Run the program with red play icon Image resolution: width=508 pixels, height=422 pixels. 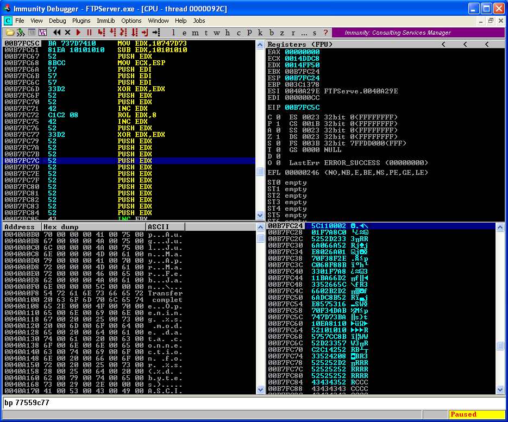[x=78, y=33]
